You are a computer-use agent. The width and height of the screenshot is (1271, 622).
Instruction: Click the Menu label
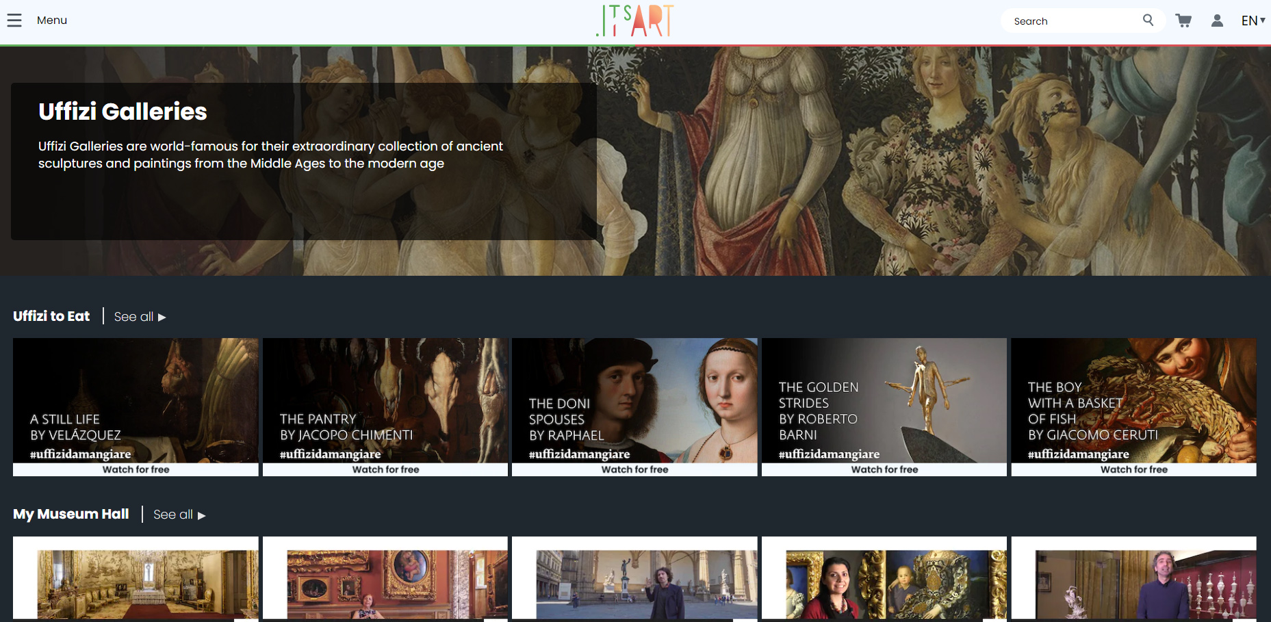(52, 21)
